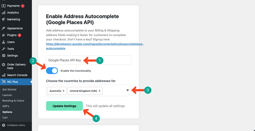Click Enable this functionality label
The width and height of the screenshot is (255, 131).
(76, 71)
